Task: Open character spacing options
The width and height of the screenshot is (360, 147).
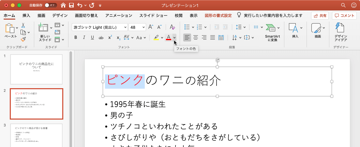Action: click(128, 38)
